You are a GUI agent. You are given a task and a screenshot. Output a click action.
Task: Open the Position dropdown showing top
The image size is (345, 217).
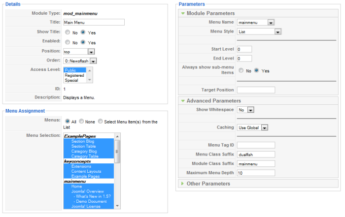79,52
